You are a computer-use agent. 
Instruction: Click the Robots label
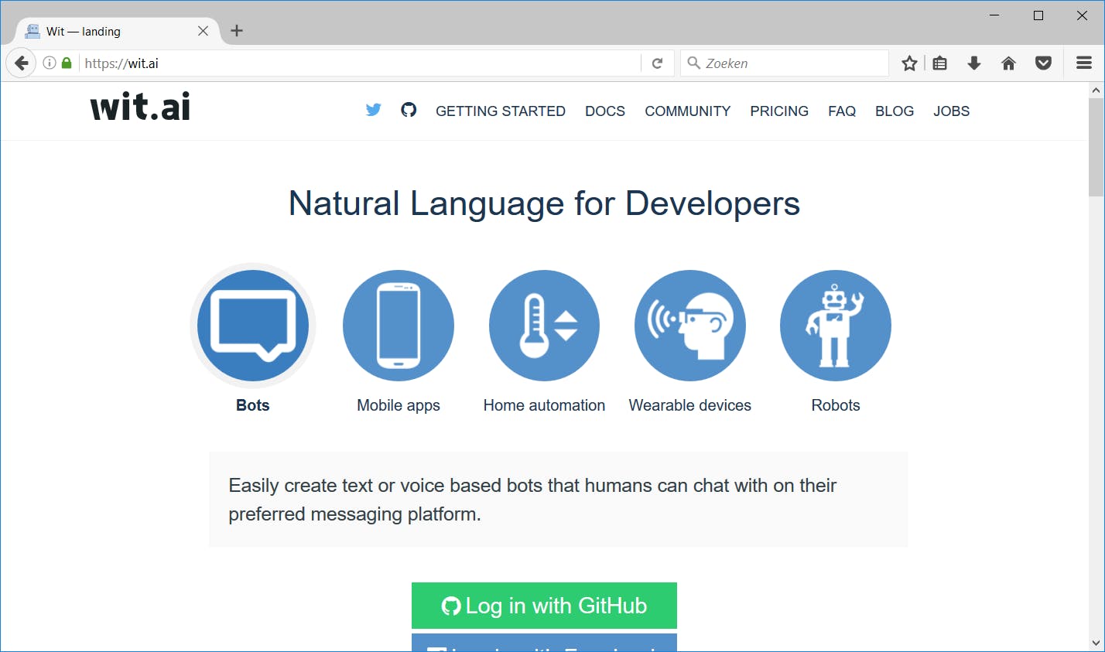click(x=836, y=405)
